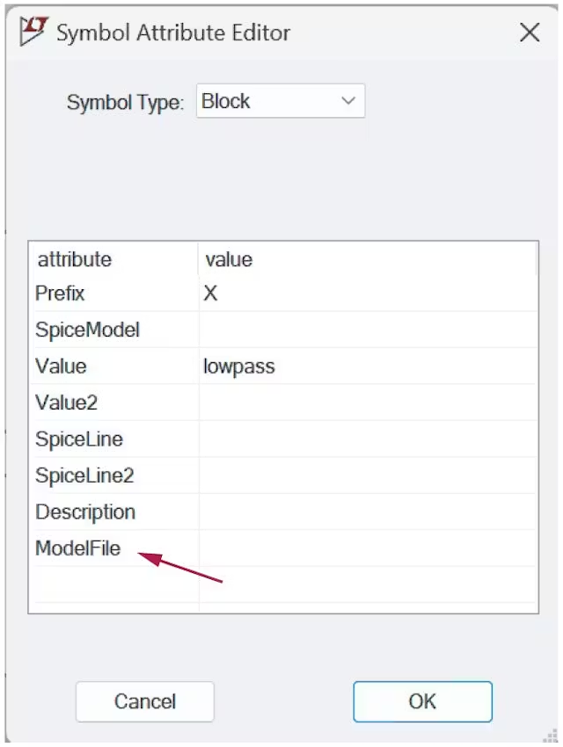Click the lowpass value cell
This screenshot has height=747, width=563.
point(367,366)
